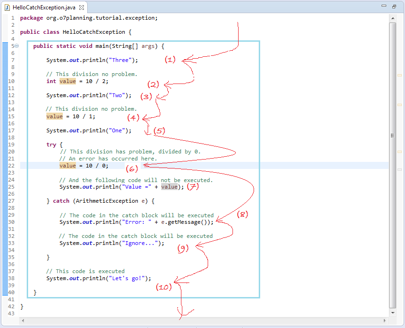Click 'value' variable in int declaration line 10
Viewport: 405px width, 328px height.
[67, 81]
